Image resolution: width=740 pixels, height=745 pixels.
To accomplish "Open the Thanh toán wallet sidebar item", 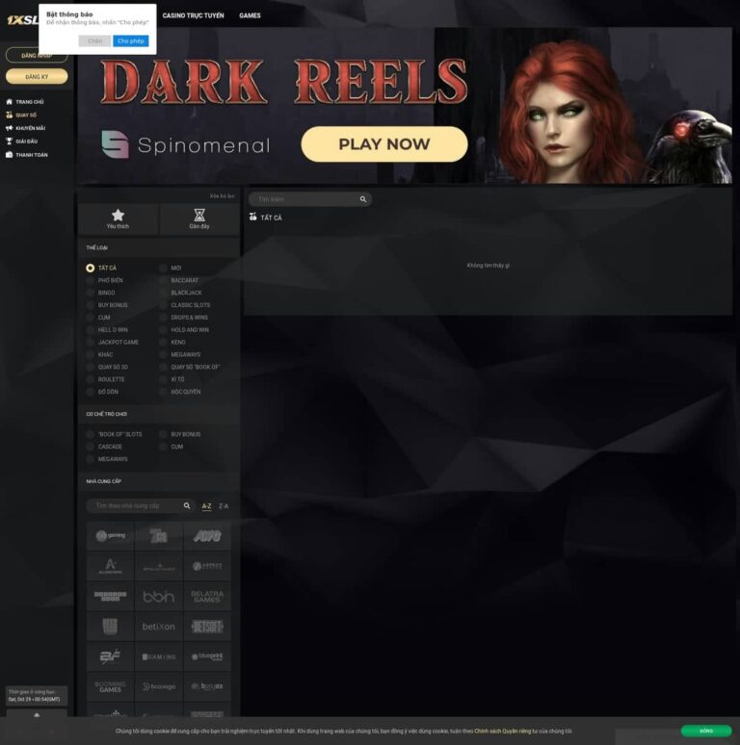I will (x=27, y=154).
